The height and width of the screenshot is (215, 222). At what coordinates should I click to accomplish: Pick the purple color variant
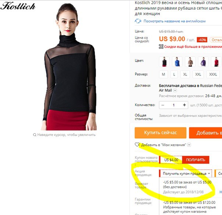203,61
